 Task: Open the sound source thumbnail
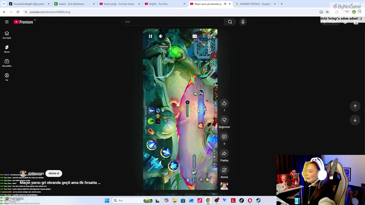[224, 186]
